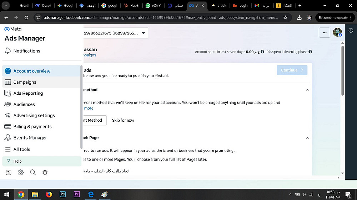Click the address bar URL
357x200 pixels.
tap(161, 17)
